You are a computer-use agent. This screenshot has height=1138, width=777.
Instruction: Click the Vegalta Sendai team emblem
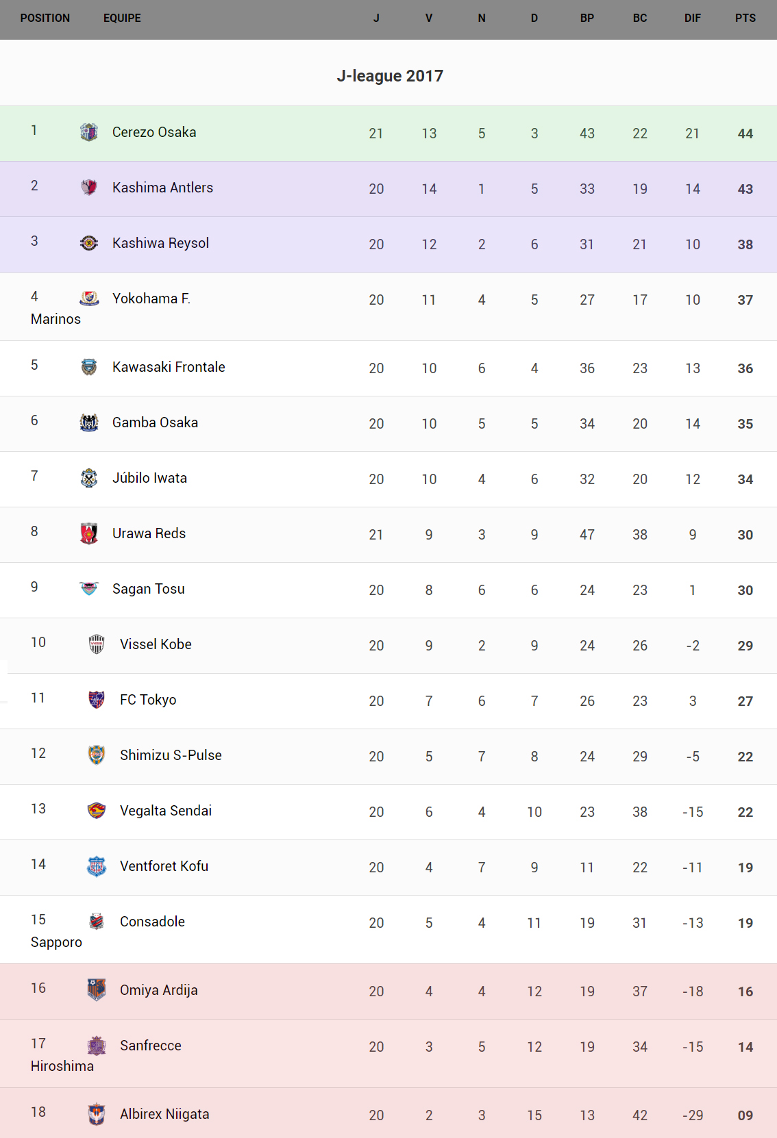point(97,811)
